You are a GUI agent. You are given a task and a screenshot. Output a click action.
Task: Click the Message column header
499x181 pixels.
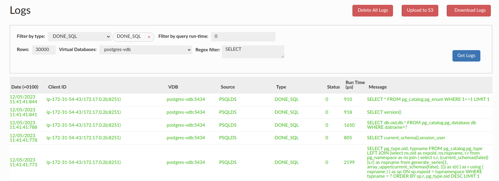(x=377, y=87)
